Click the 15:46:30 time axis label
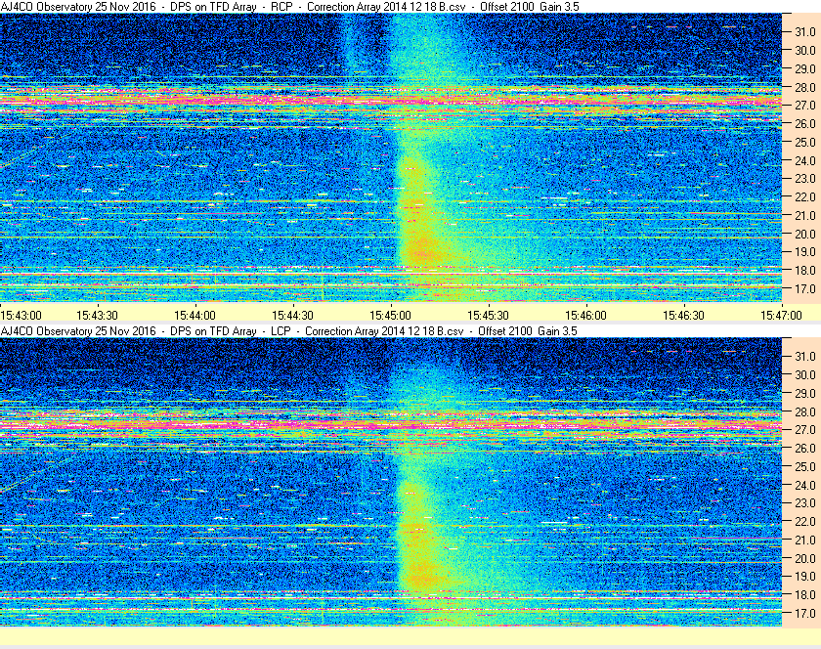This screenshot has height=649, width=821. [x=684, y=316]
